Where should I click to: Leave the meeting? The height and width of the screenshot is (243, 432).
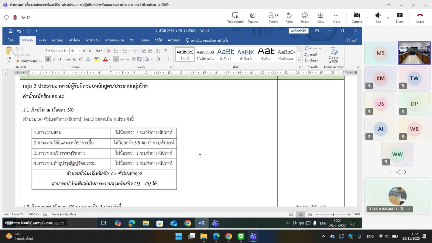420,18
